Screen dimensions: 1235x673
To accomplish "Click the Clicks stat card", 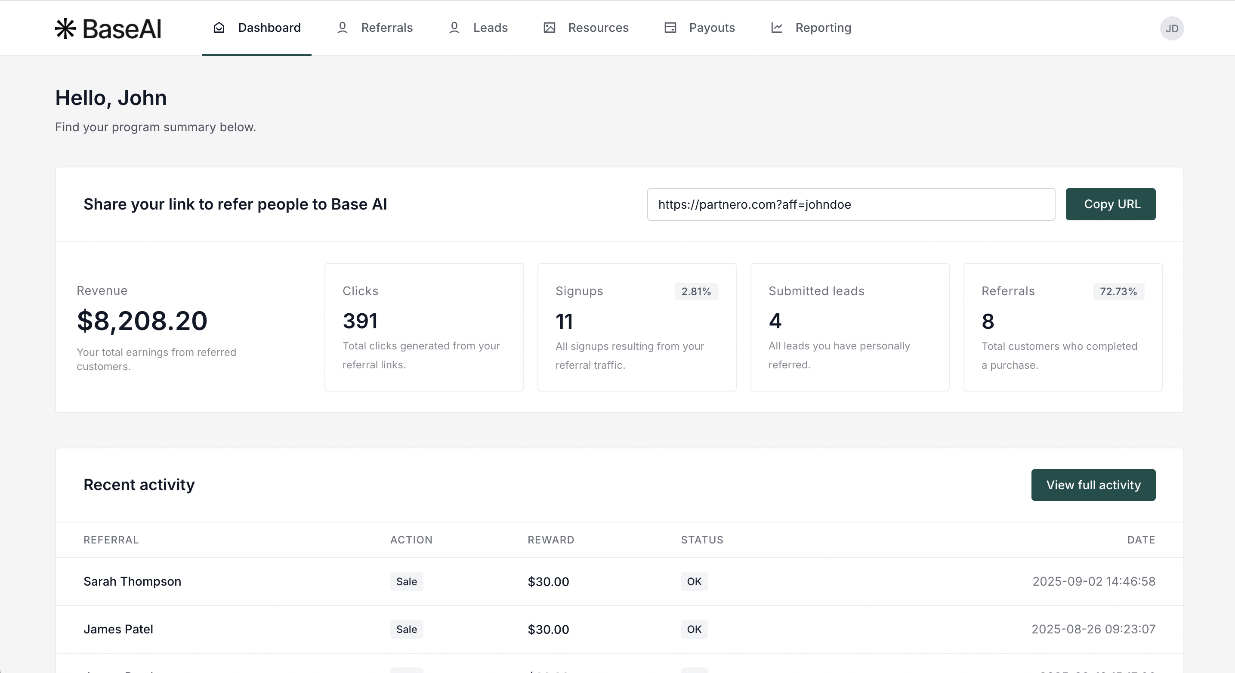I will (424, 327).
